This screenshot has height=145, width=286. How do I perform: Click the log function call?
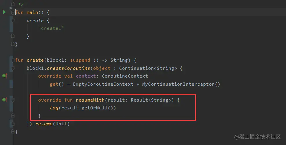pos(54,108)
